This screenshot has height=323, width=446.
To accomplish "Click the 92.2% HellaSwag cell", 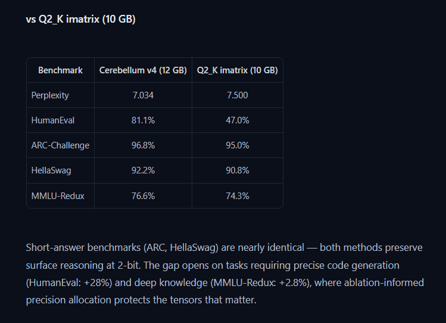I will tap(143, 170).
